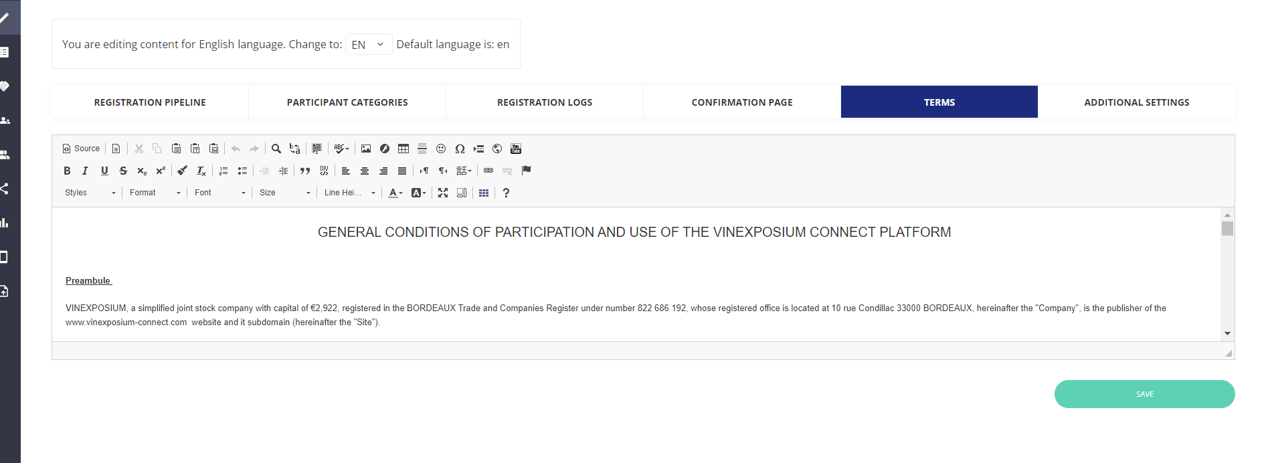Toggle italic formatting

click(x=85, y=171)
